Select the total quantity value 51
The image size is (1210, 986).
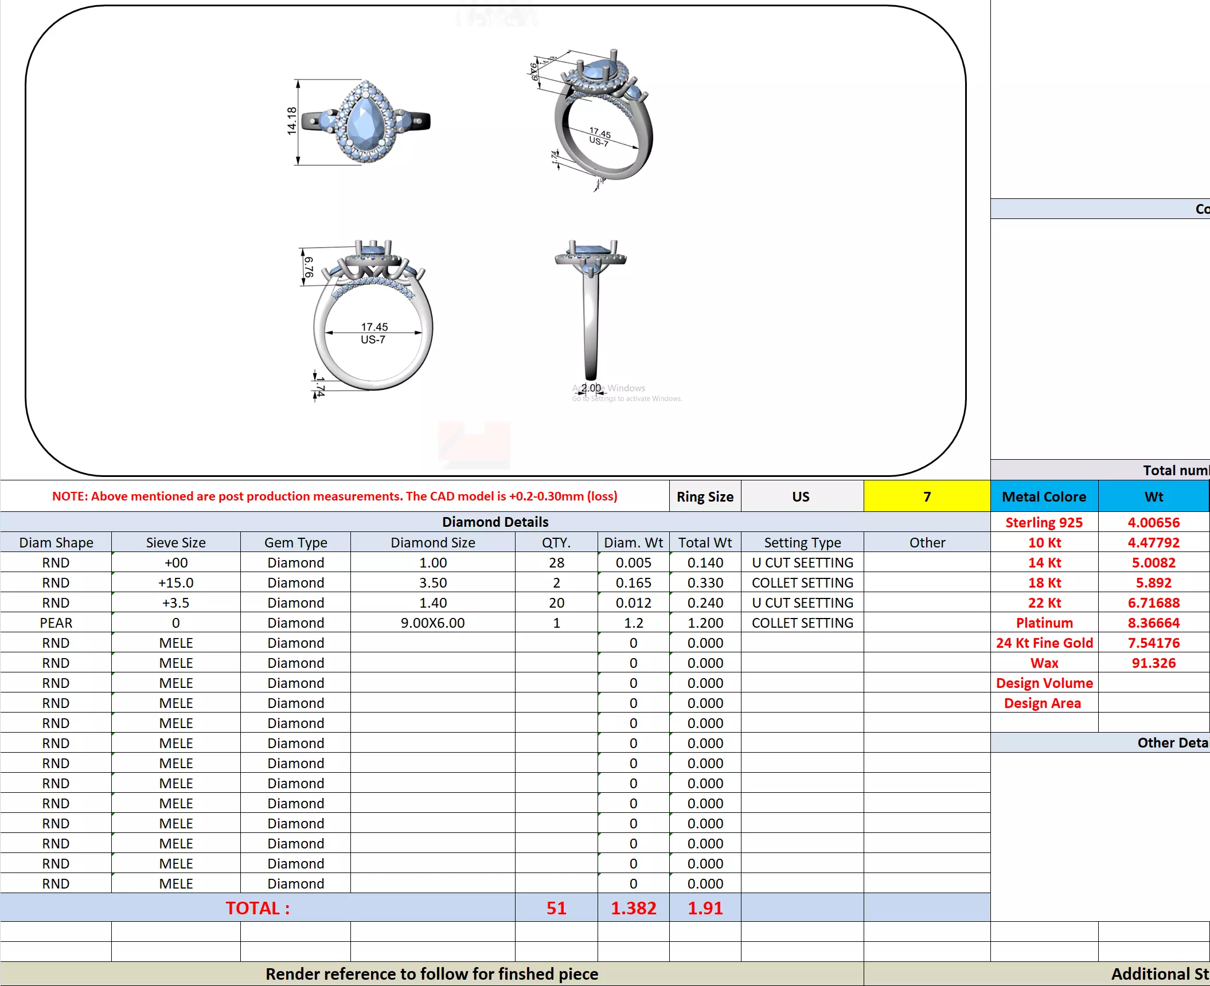556,908
